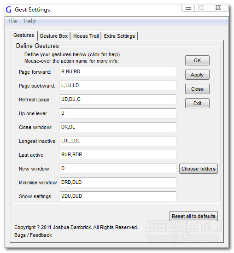Click the Page forward gesture field

coord(118,72)
